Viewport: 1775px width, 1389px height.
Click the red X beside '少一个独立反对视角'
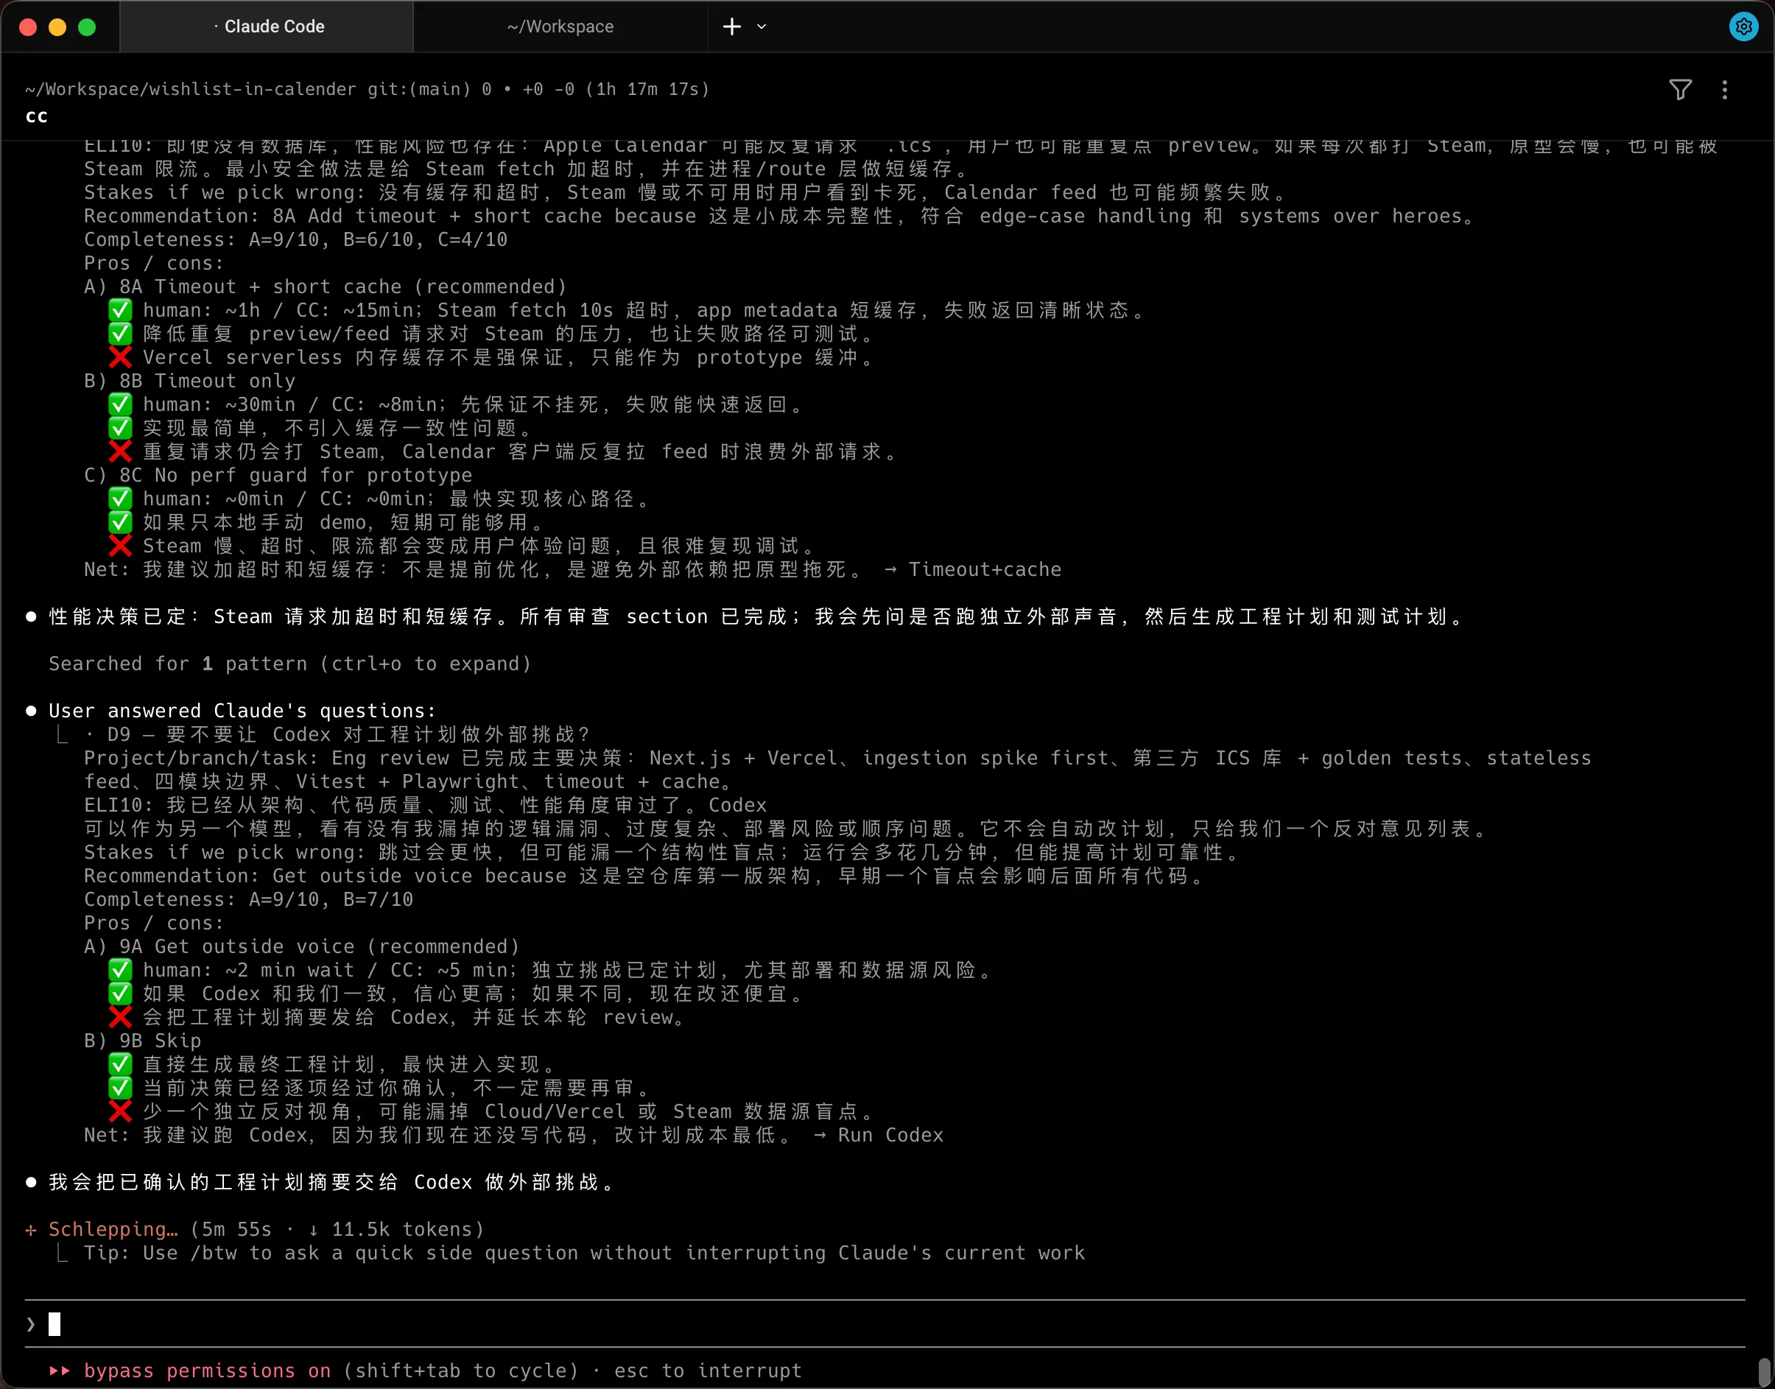tap(120, 1111)
